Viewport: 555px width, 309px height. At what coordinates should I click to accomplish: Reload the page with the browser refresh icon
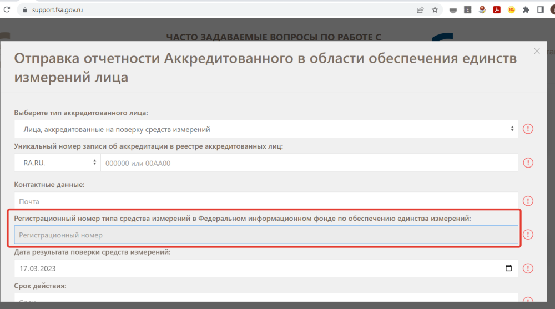[7, 10]
